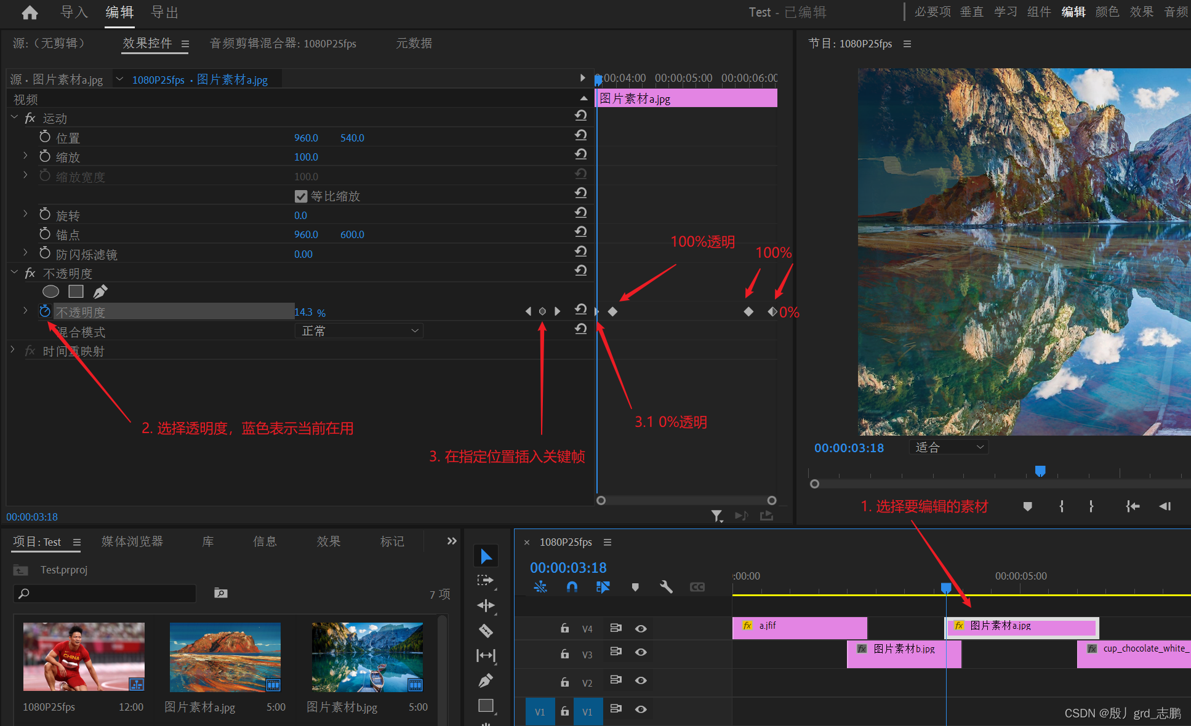Viewport: 1191px width, 726px height.
Task: Add a marker in the Program monitor
Action: pyautogui.click(x=1027, y=506)
